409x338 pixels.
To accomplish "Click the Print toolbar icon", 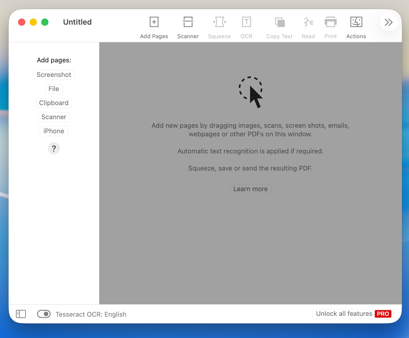I will (x=330, y=22).
